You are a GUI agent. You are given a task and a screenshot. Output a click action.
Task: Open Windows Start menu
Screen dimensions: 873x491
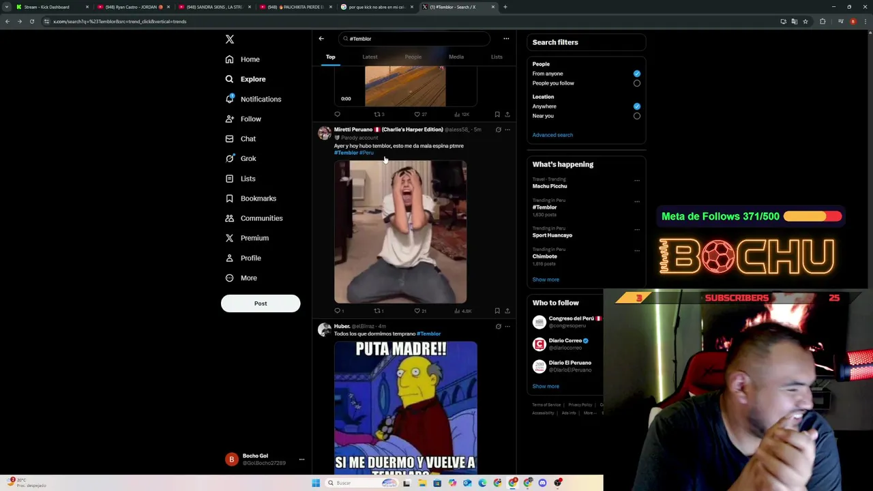point(316,483)
